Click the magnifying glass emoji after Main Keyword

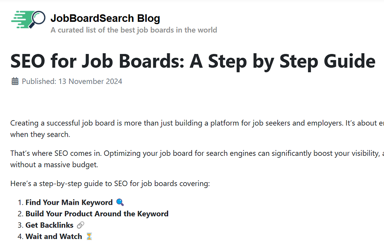120,203
